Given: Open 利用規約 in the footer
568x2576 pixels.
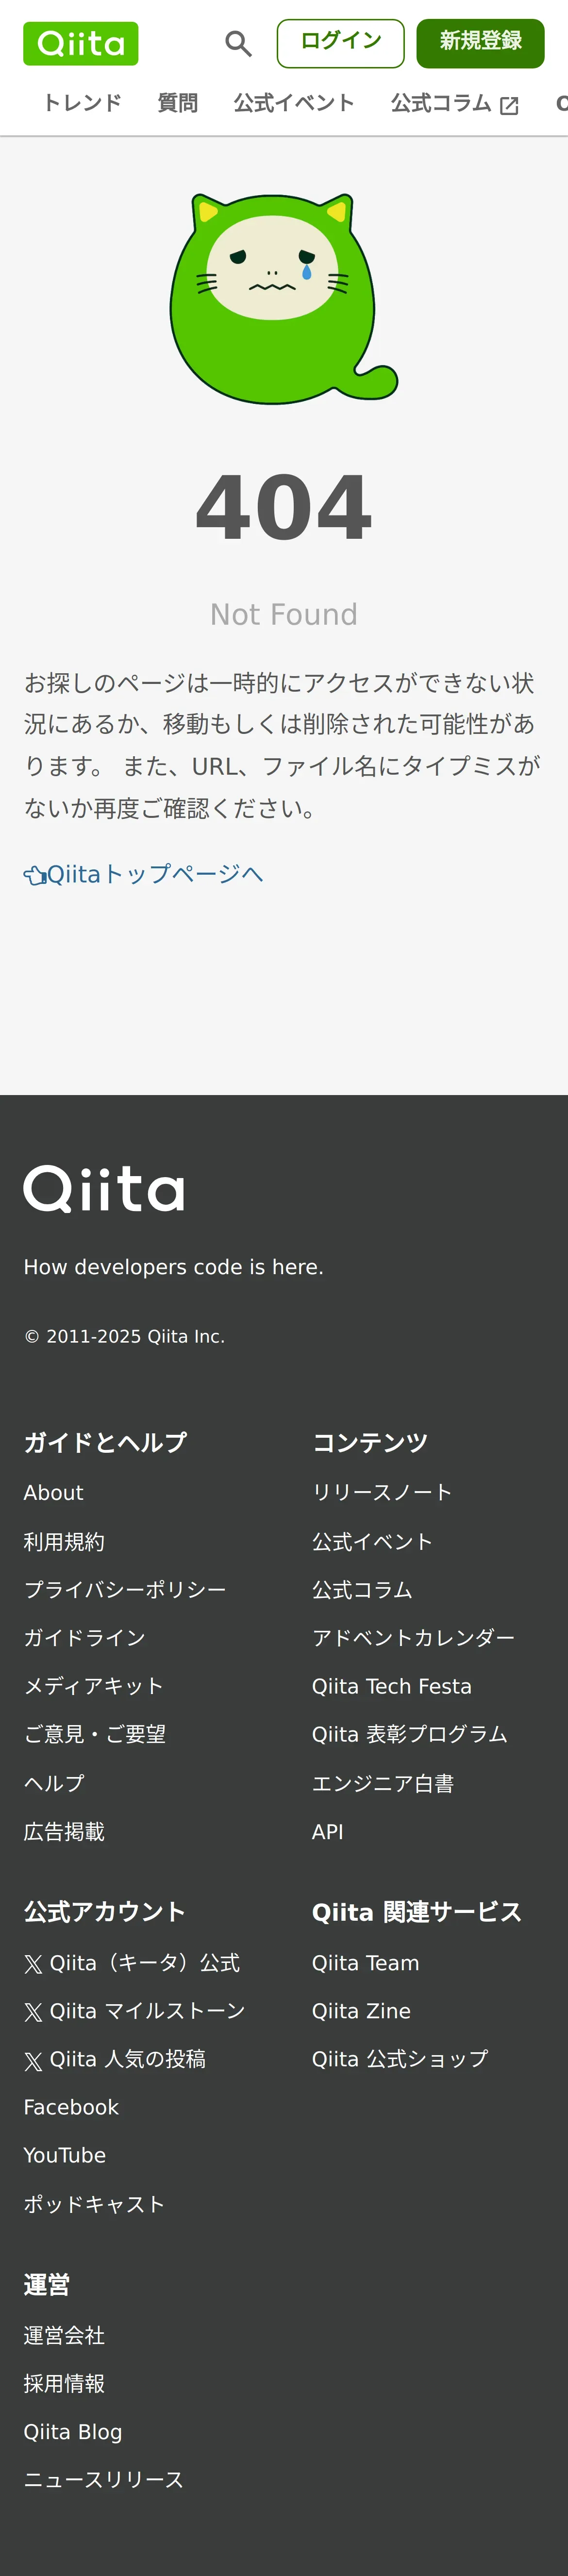Looking at the screenshot, I should [64, 1541].
